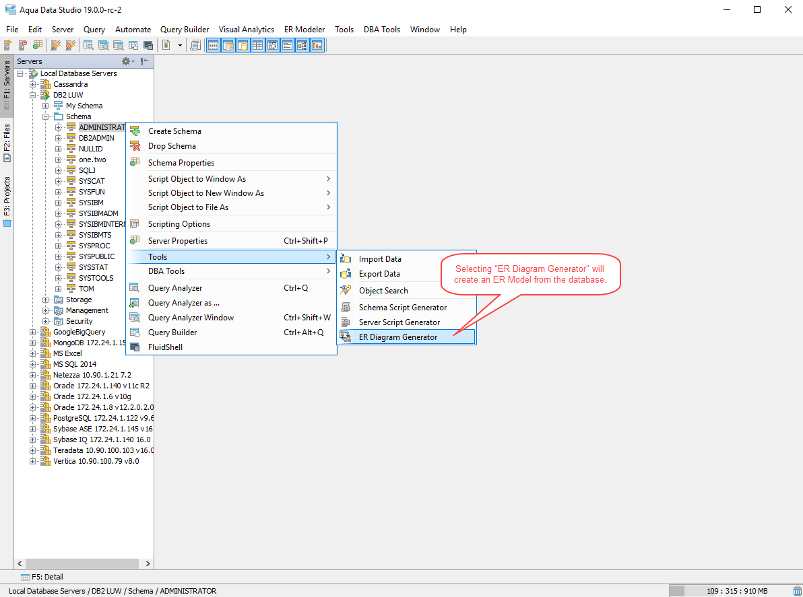Toggle the grid-table blue view button
803x597 pixels.
click(257, 46)
